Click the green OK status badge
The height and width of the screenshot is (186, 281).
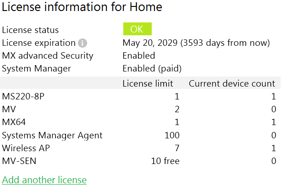137,29
